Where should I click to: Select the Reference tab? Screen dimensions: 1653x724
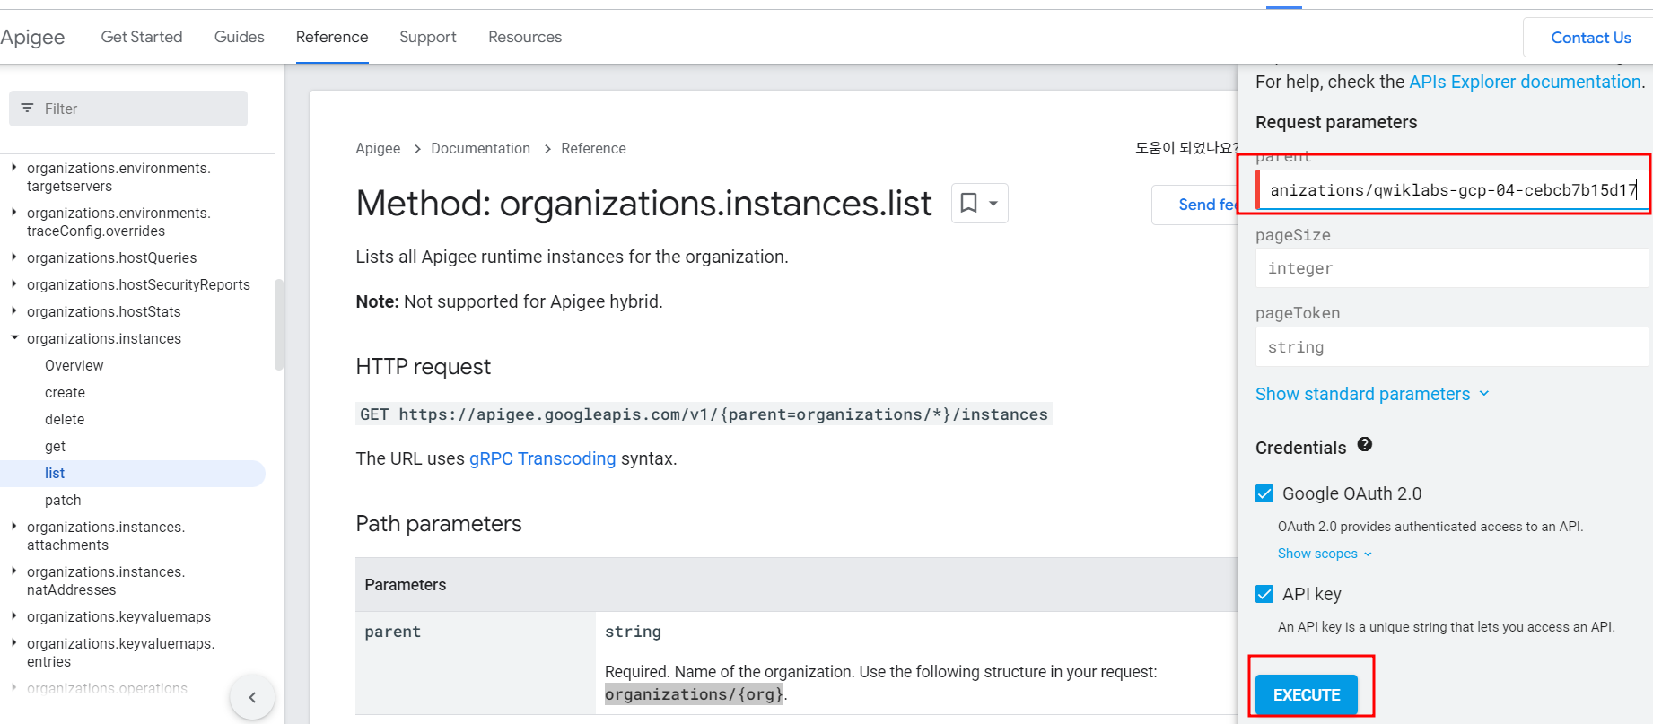[332, 37]
